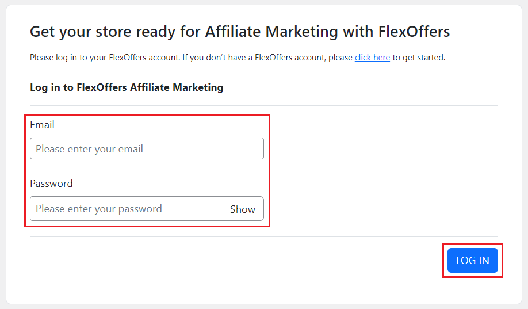Select the "Log in to FlexOffers" subheading
The width and height of the screenshot is (528, 309).
(x=127, y=87)
